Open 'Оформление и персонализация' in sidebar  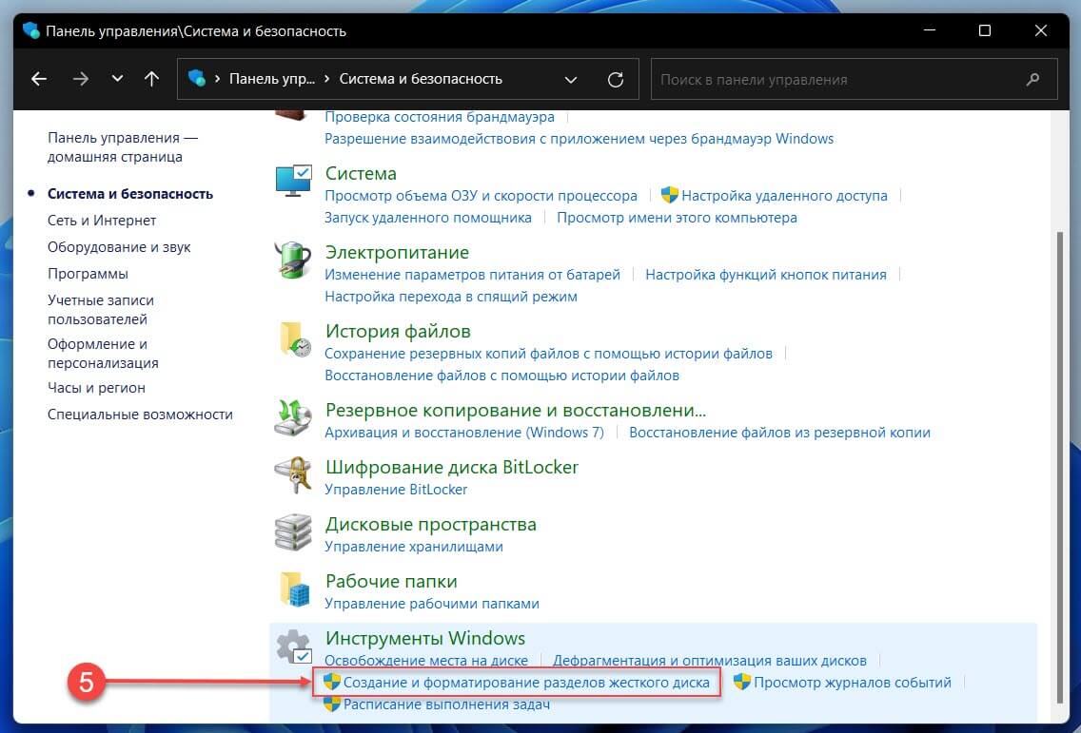(x=103, y=354)
